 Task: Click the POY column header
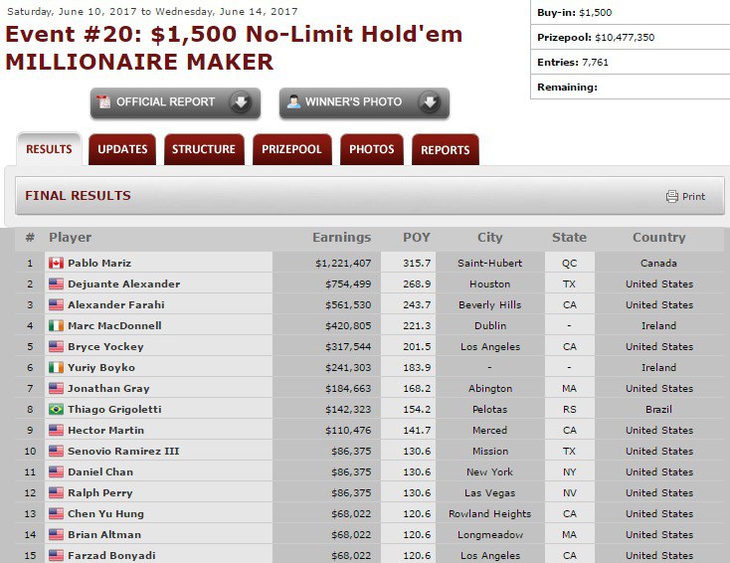click(416, 238)
